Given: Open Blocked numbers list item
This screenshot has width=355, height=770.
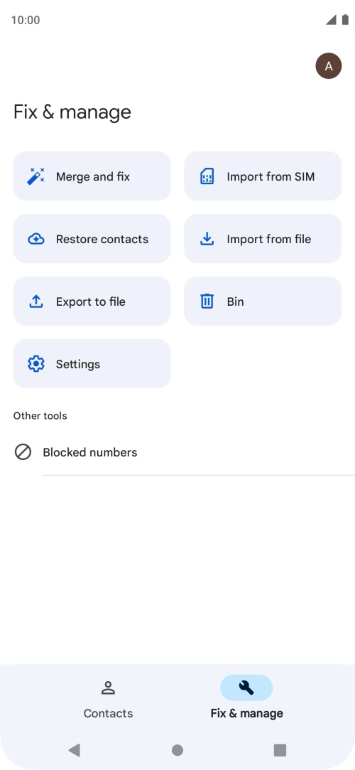Looking at the screenshot, I should point(177,452).
